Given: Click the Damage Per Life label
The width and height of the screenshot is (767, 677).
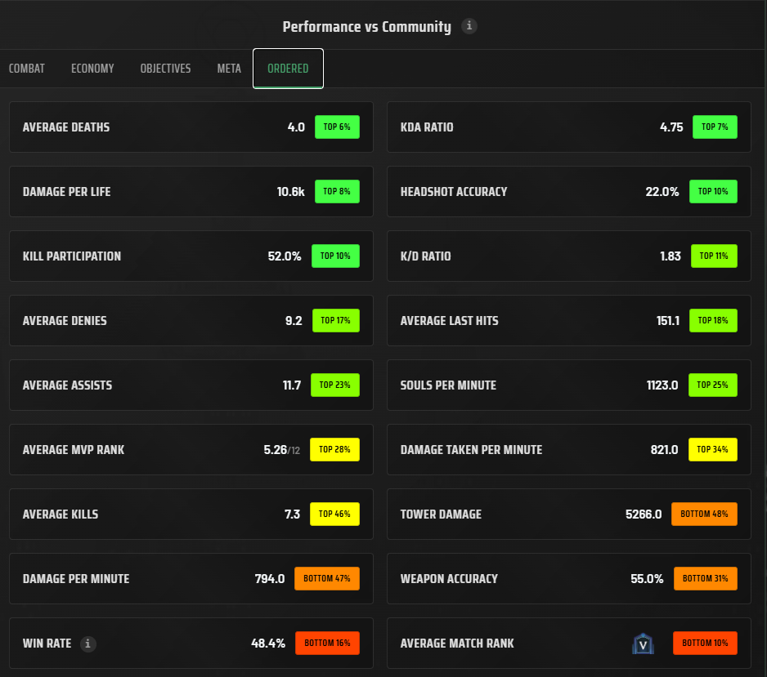Looking at the screenshot, I should click(66, 192).
